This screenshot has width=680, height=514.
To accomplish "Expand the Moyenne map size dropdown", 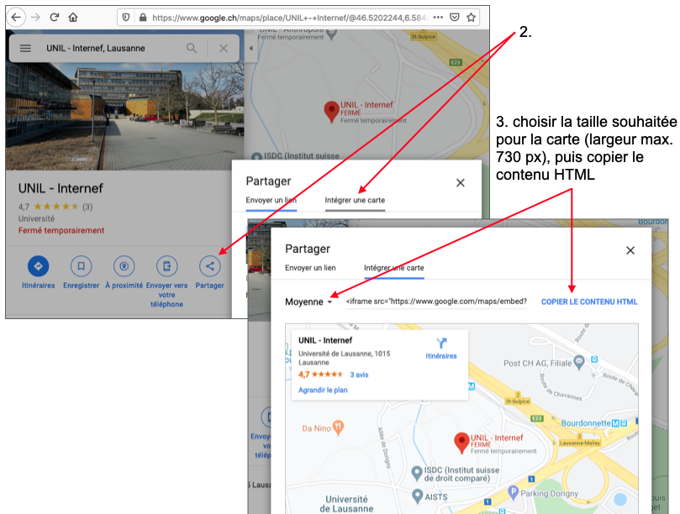I will [308, 302].
